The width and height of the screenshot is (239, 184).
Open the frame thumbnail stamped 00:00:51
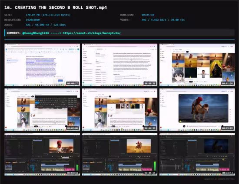119,65
